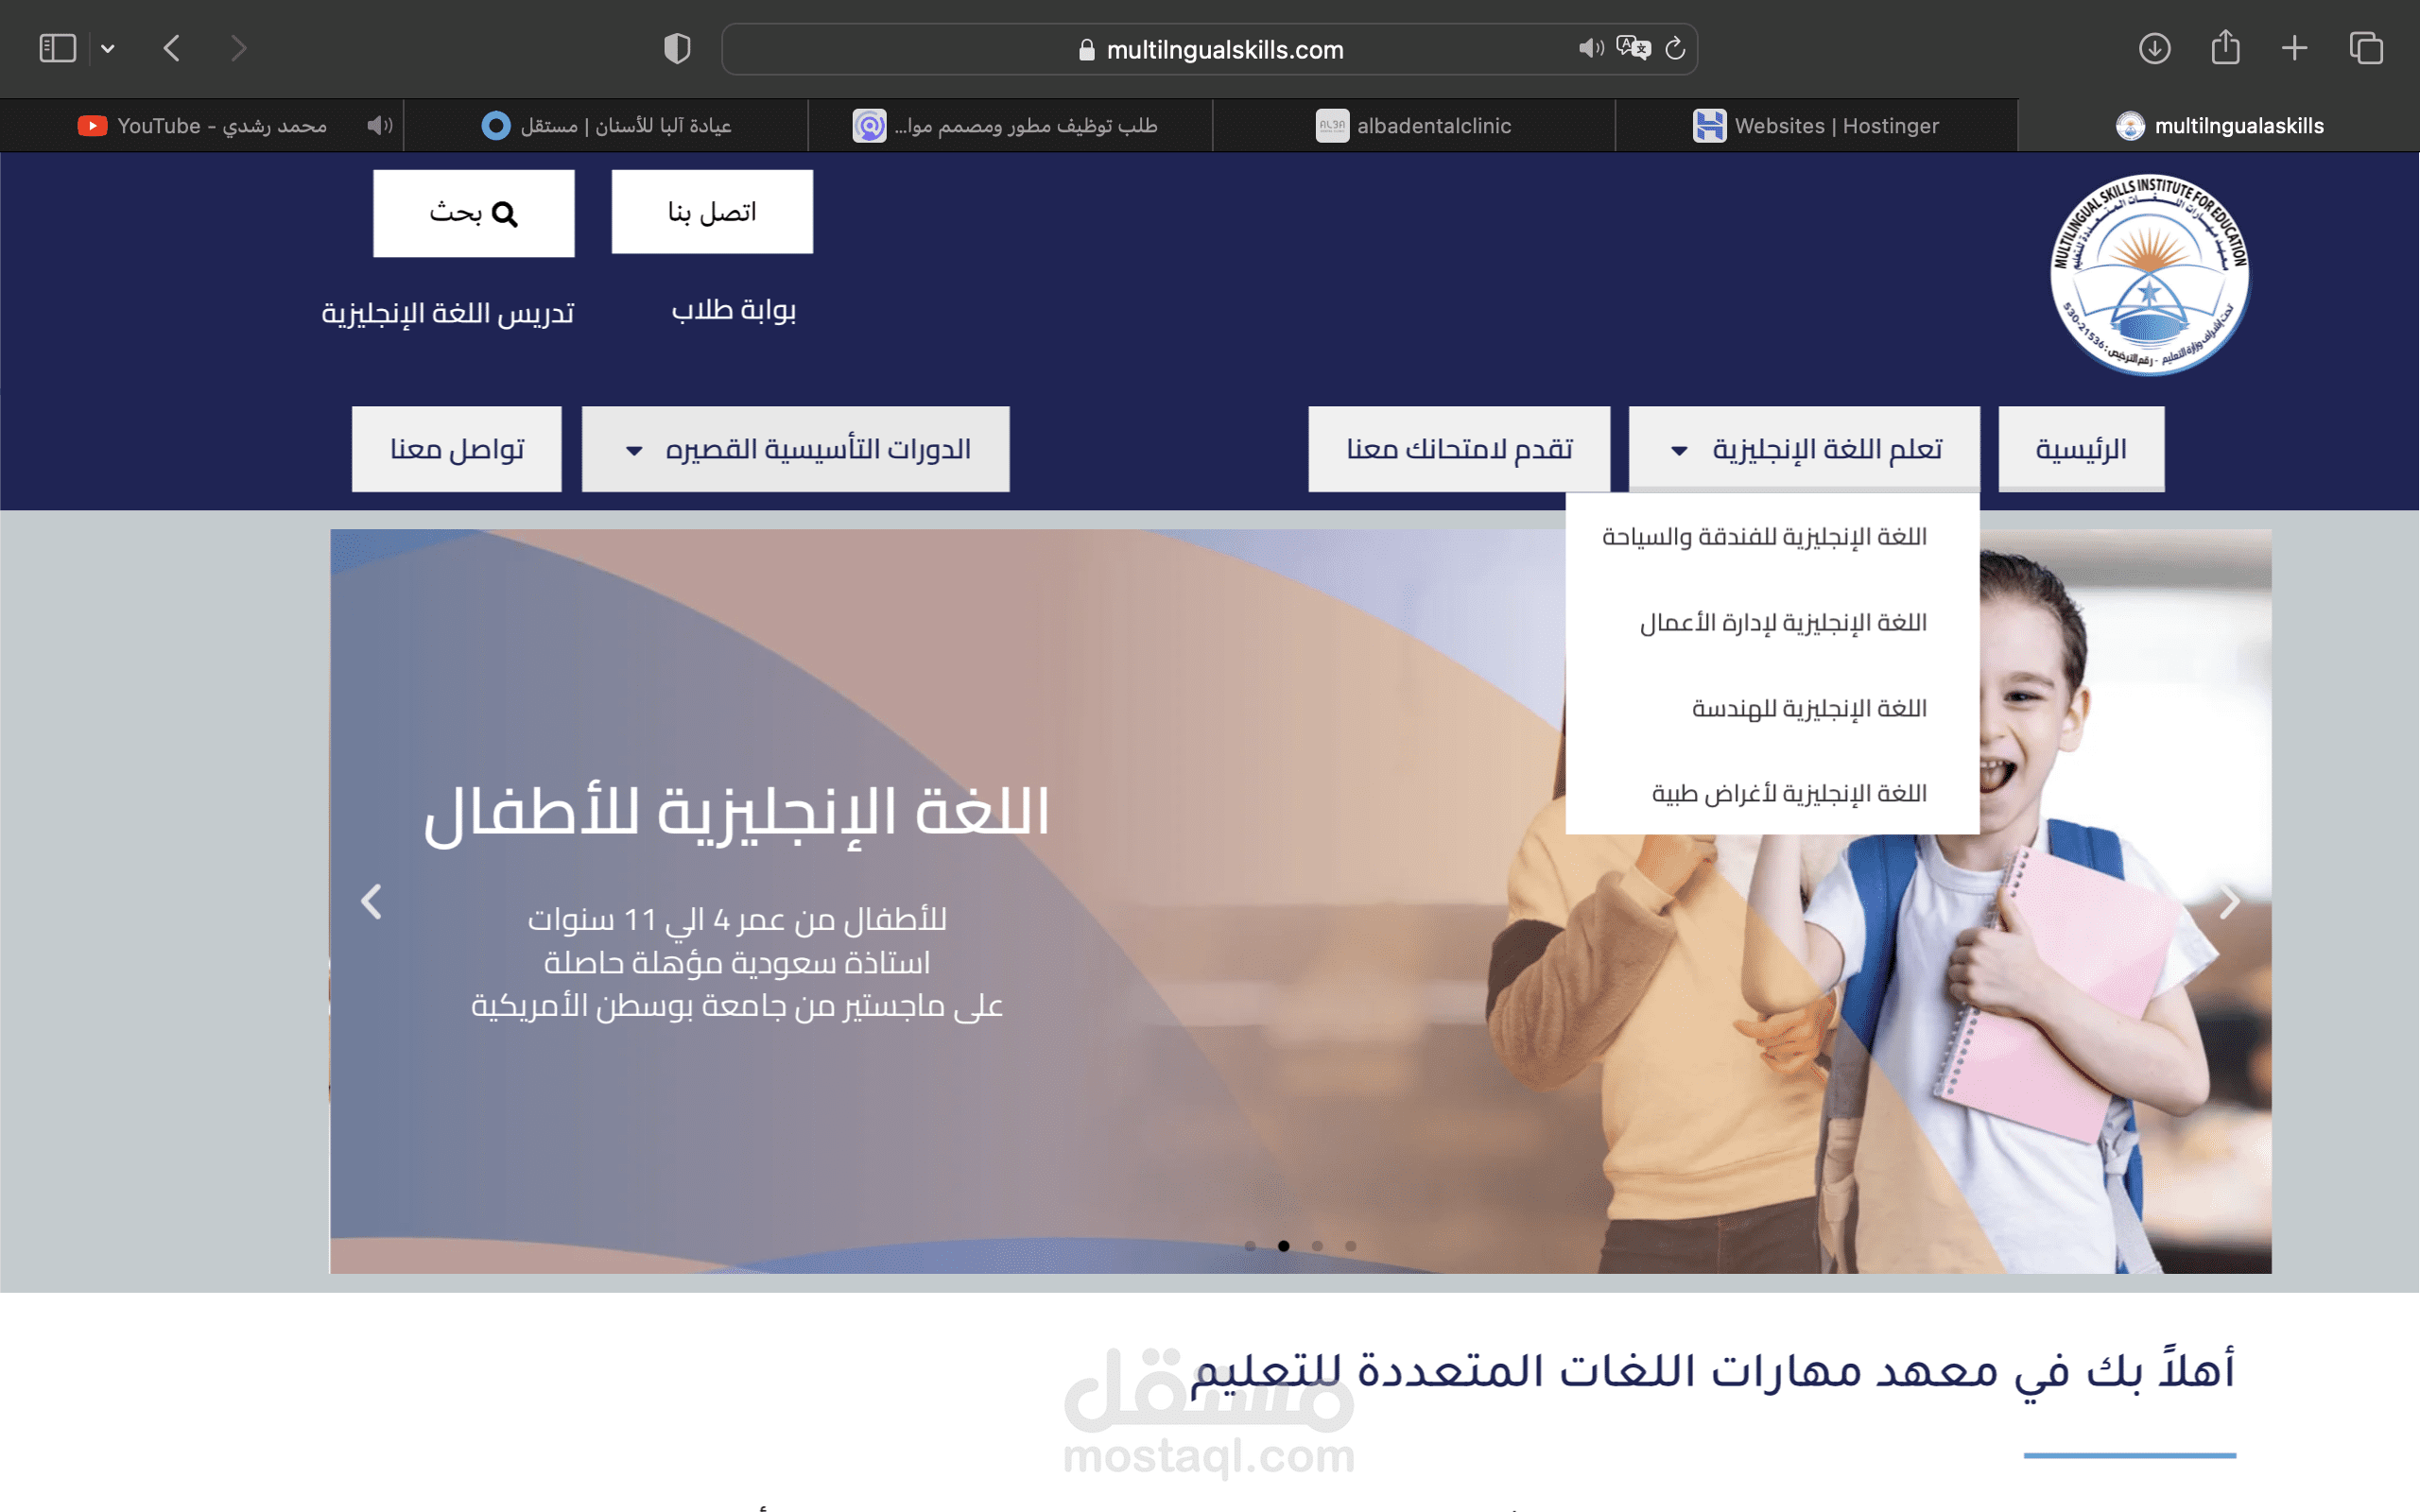Reload the page with the refresh icon

coord(1675,48)
